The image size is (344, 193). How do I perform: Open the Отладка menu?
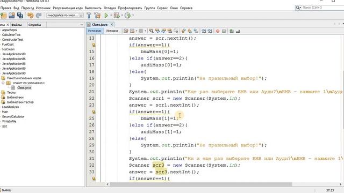110,8
